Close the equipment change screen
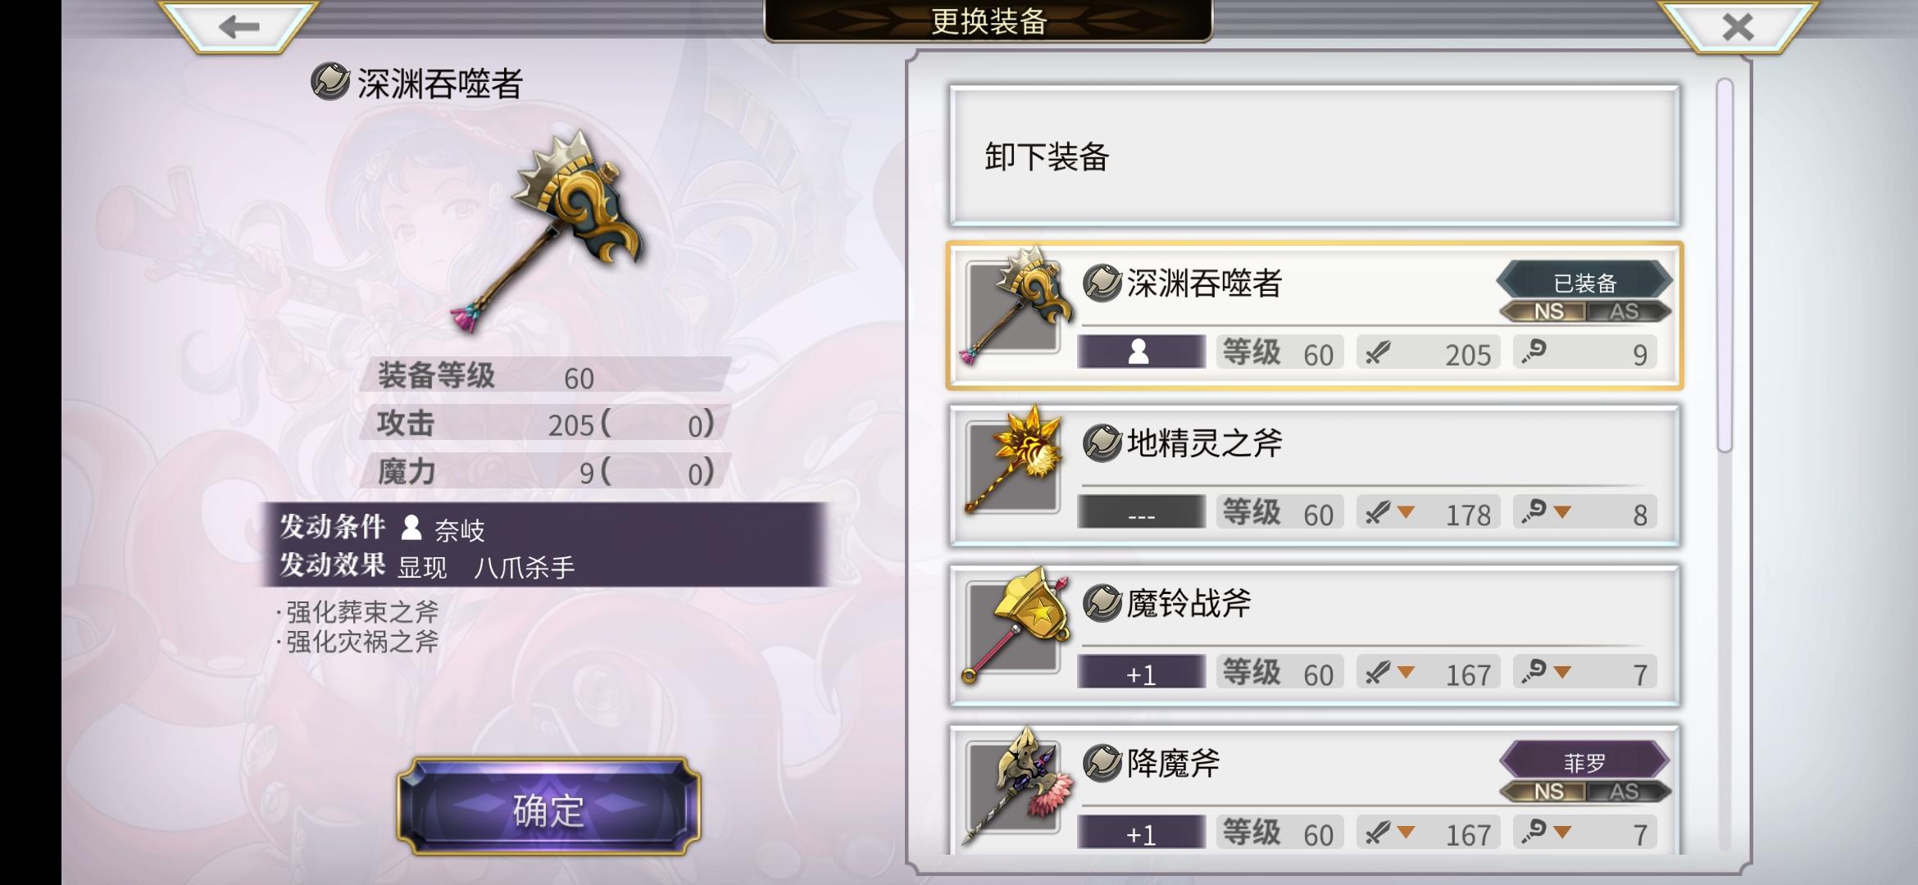The height and width of the screenshot is (885, 1918). 1738,26
